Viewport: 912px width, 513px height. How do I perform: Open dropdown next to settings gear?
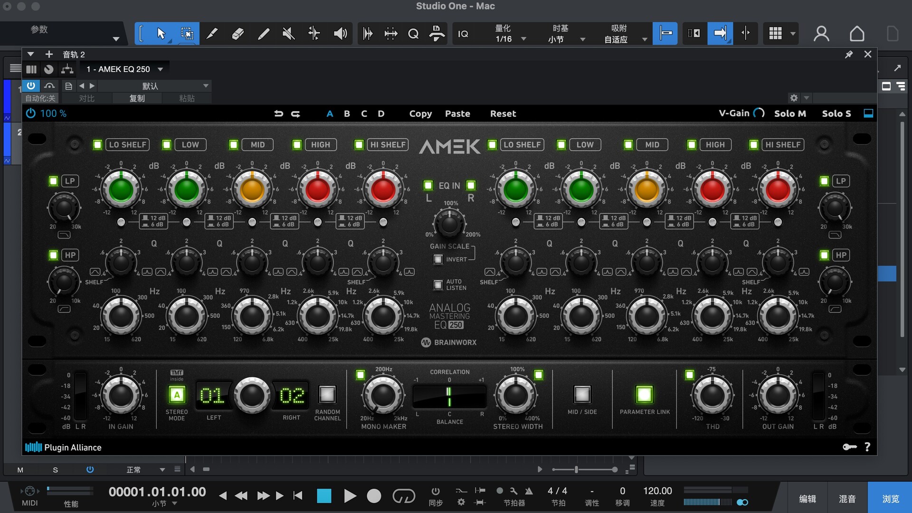coord(806,98)
